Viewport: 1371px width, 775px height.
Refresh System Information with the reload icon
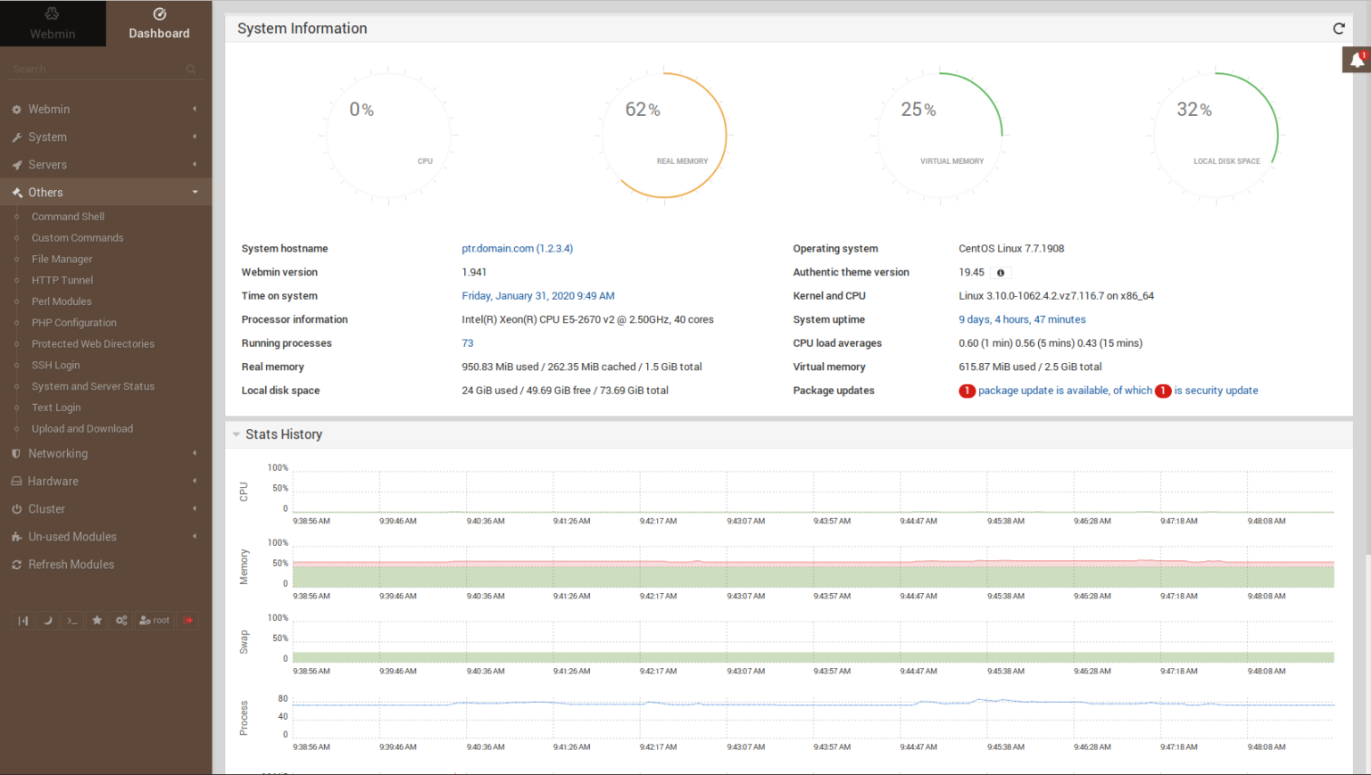pos(1339,28)
